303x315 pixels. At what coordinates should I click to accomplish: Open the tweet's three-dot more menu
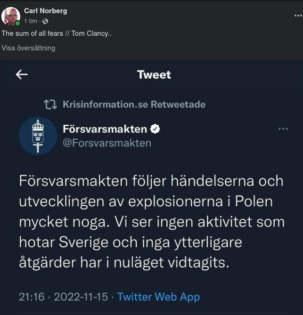pos(283,129)
